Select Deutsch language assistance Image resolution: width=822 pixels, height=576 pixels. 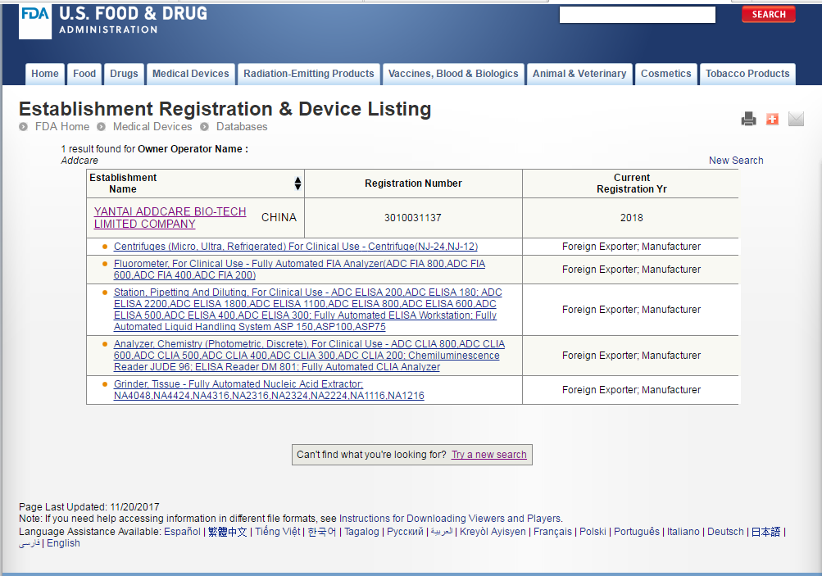725,532
